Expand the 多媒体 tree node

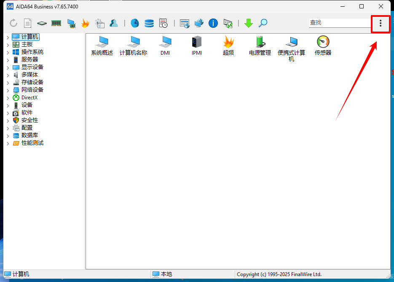coord(8,75)
